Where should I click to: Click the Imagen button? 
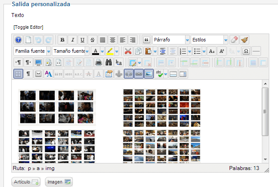(59, 182)
